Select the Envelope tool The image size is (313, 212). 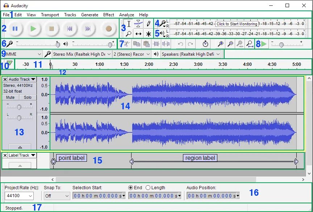click(138, 24)
